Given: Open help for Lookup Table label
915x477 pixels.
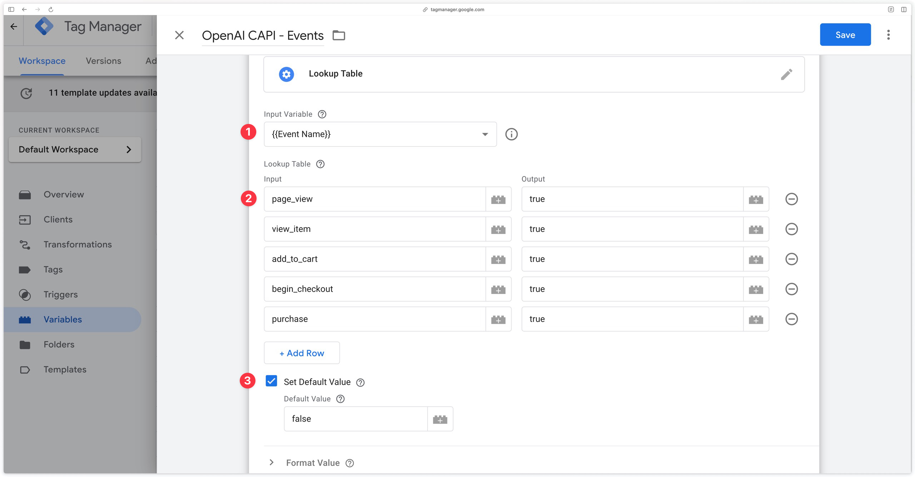Looking at the screenshot, I should coord(320,164).
